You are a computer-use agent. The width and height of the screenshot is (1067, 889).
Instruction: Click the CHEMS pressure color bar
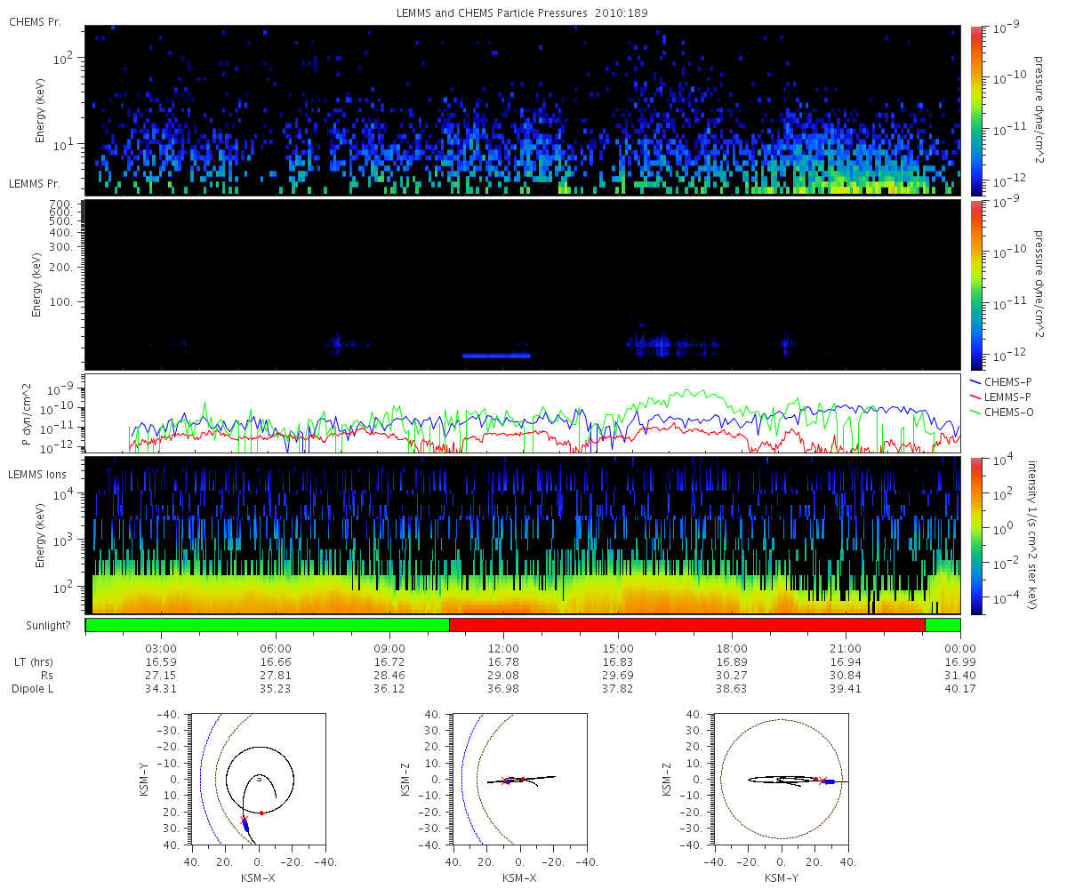pos(975,110)
